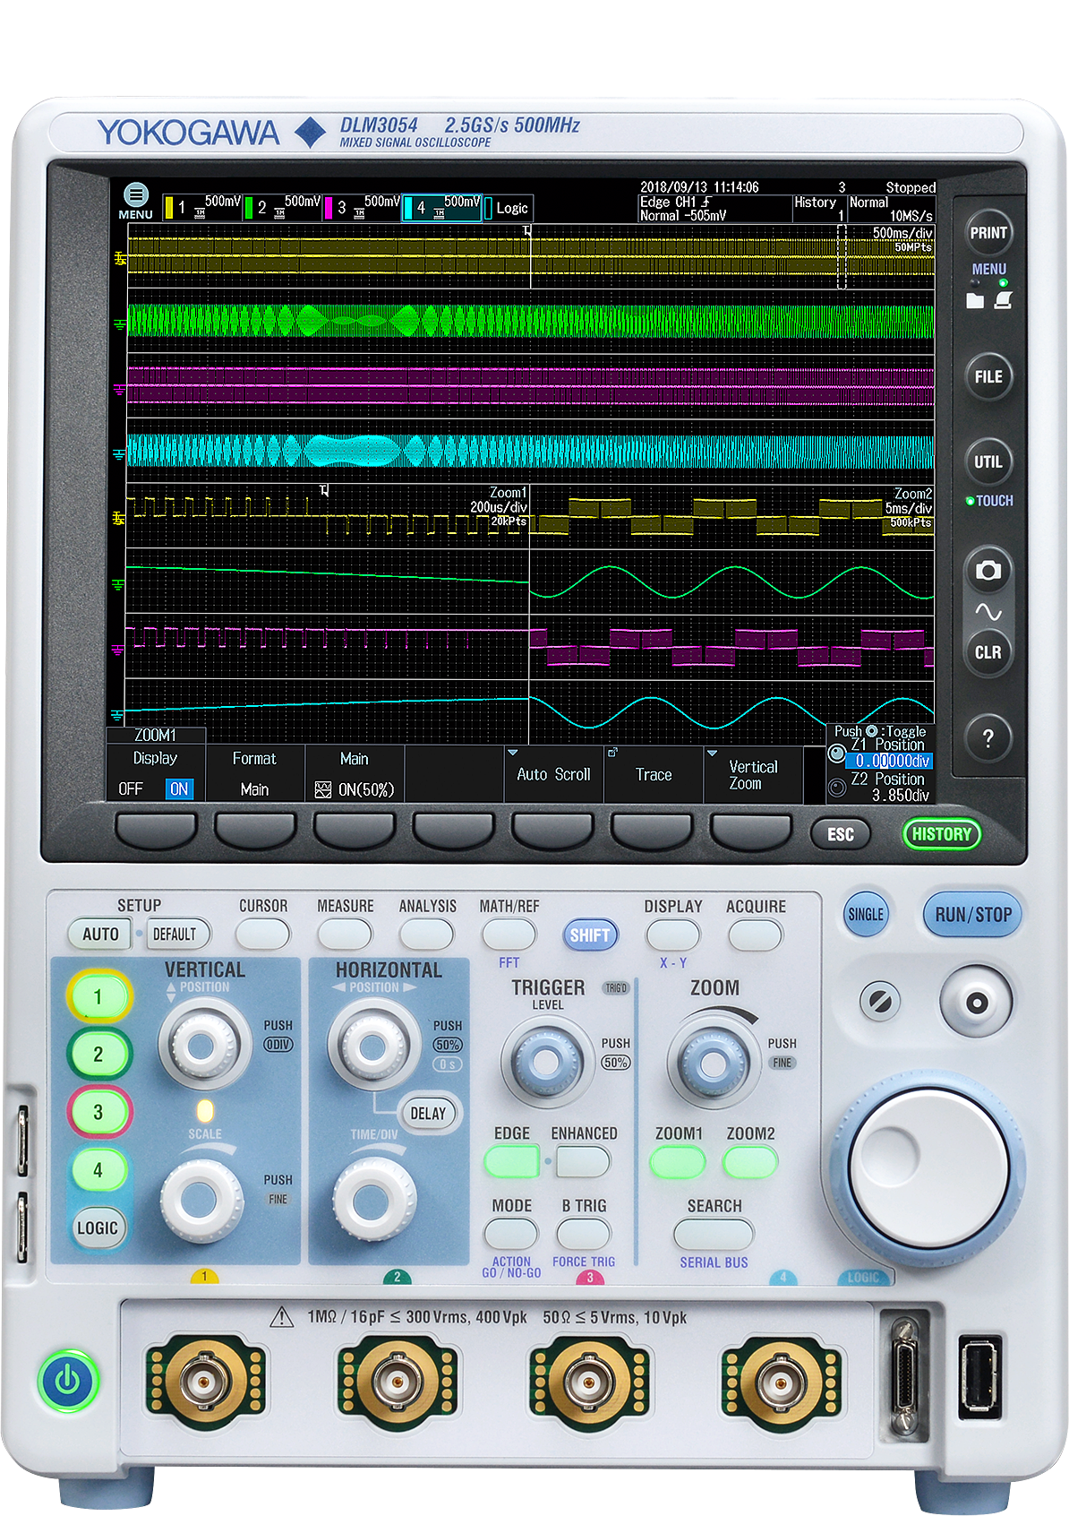The height and width of the screenshot is (1516, 1069).
Task: Select the channel 4 tab on screen
Action: click(441, 208)
